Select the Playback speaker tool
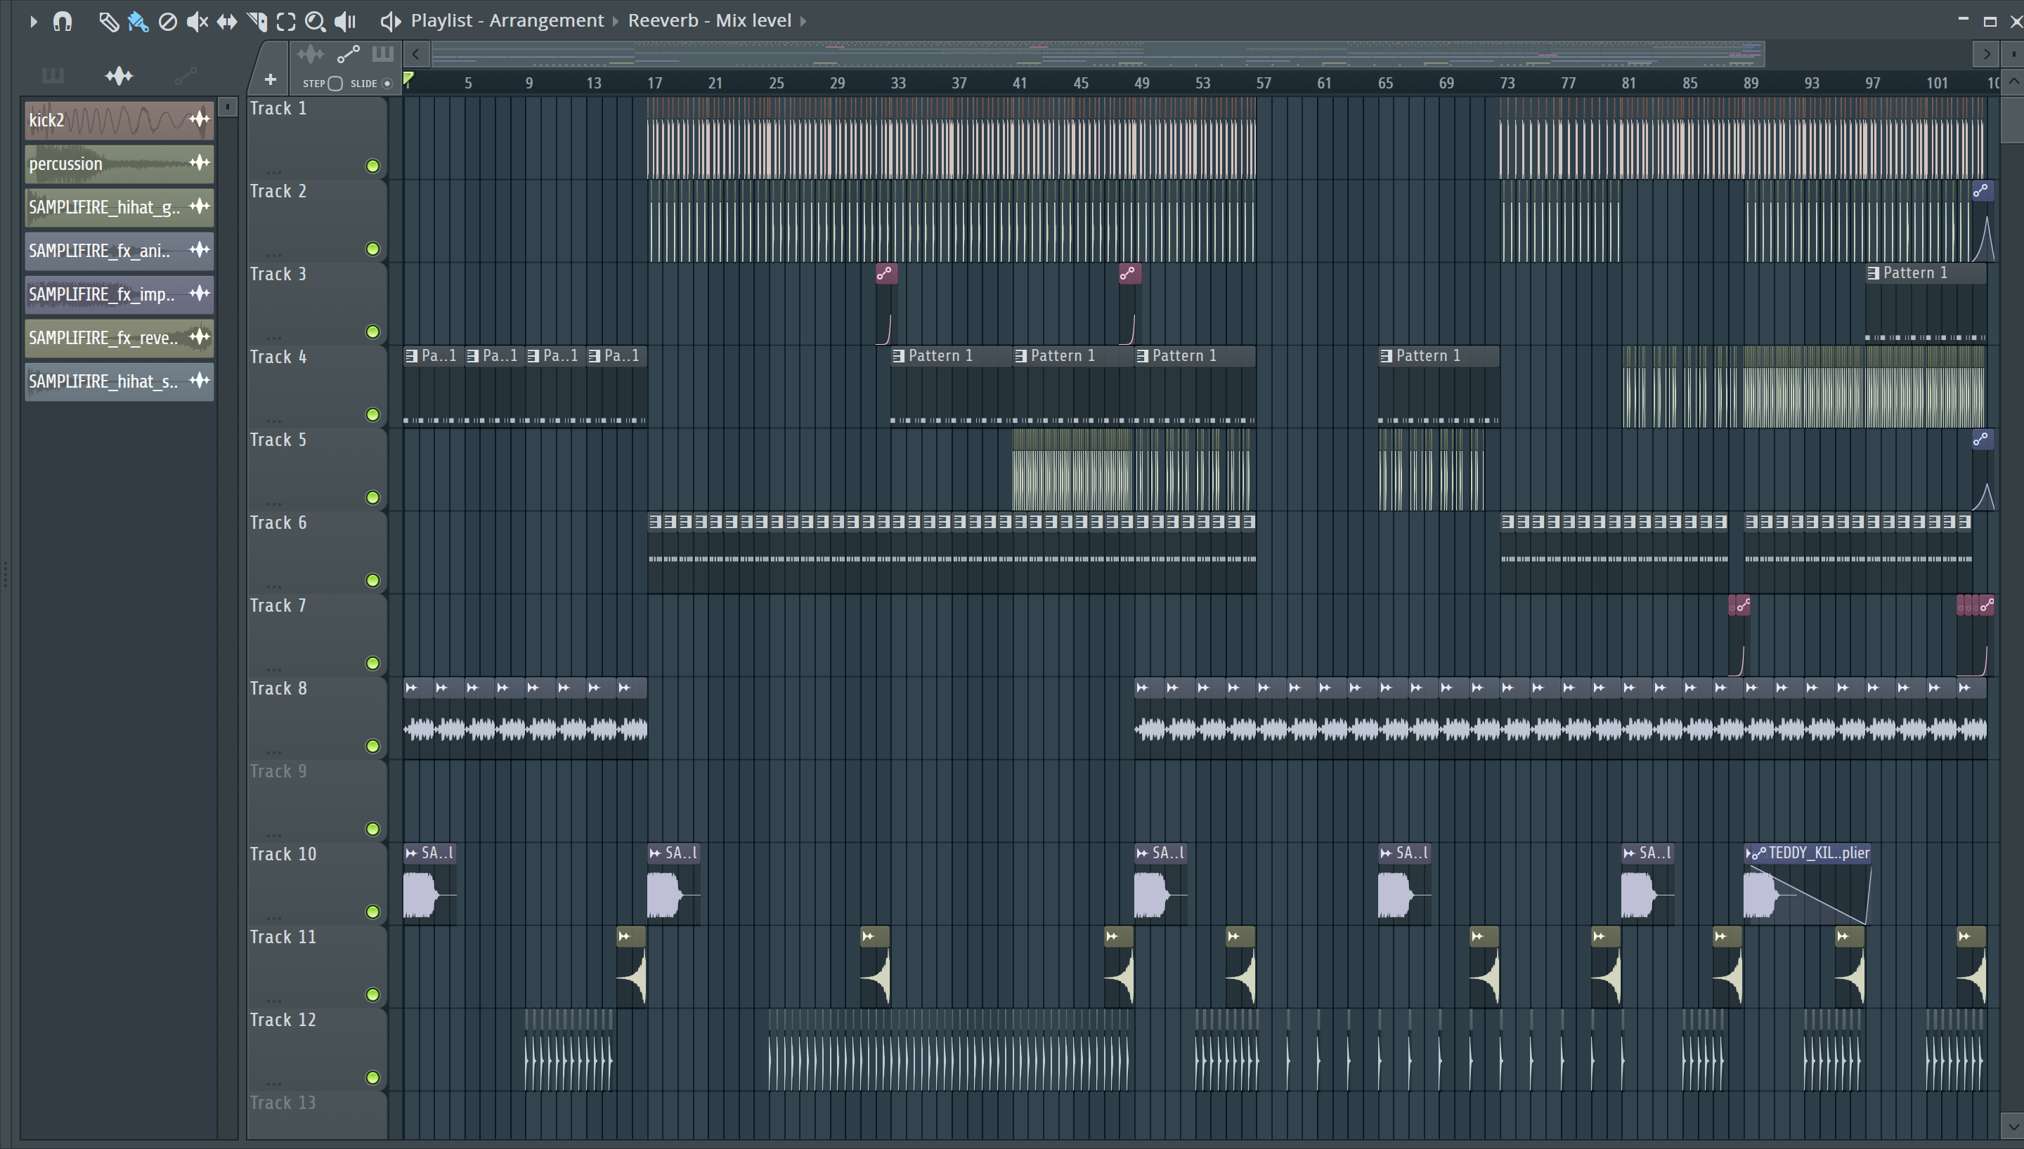This screenshot has height=1149, width=2024. 345,21
